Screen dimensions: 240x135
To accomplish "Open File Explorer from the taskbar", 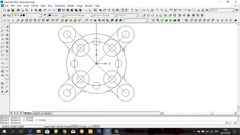I will (x=39, y=132).
